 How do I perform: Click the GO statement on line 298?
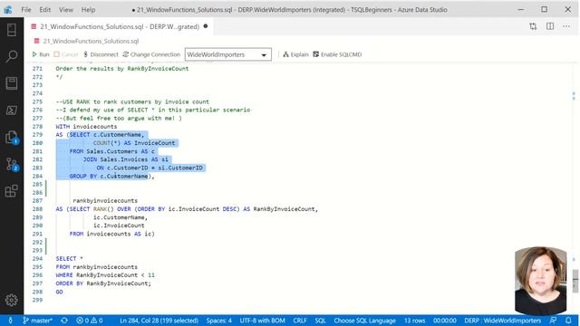click(59, 292)
